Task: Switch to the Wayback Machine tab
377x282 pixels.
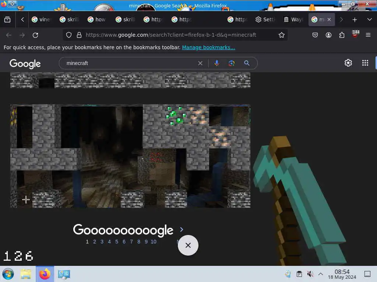Action: [x=293, y=19]
